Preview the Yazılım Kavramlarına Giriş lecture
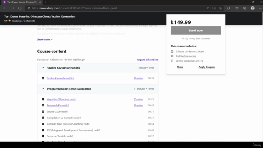The width and height of the screenshot is (263, 148). pos(138,78)
